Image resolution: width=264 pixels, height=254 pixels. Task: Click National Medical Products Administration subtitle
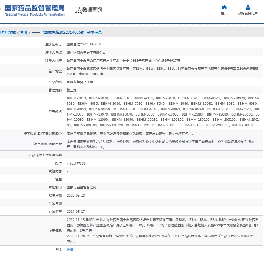point(34,14)
